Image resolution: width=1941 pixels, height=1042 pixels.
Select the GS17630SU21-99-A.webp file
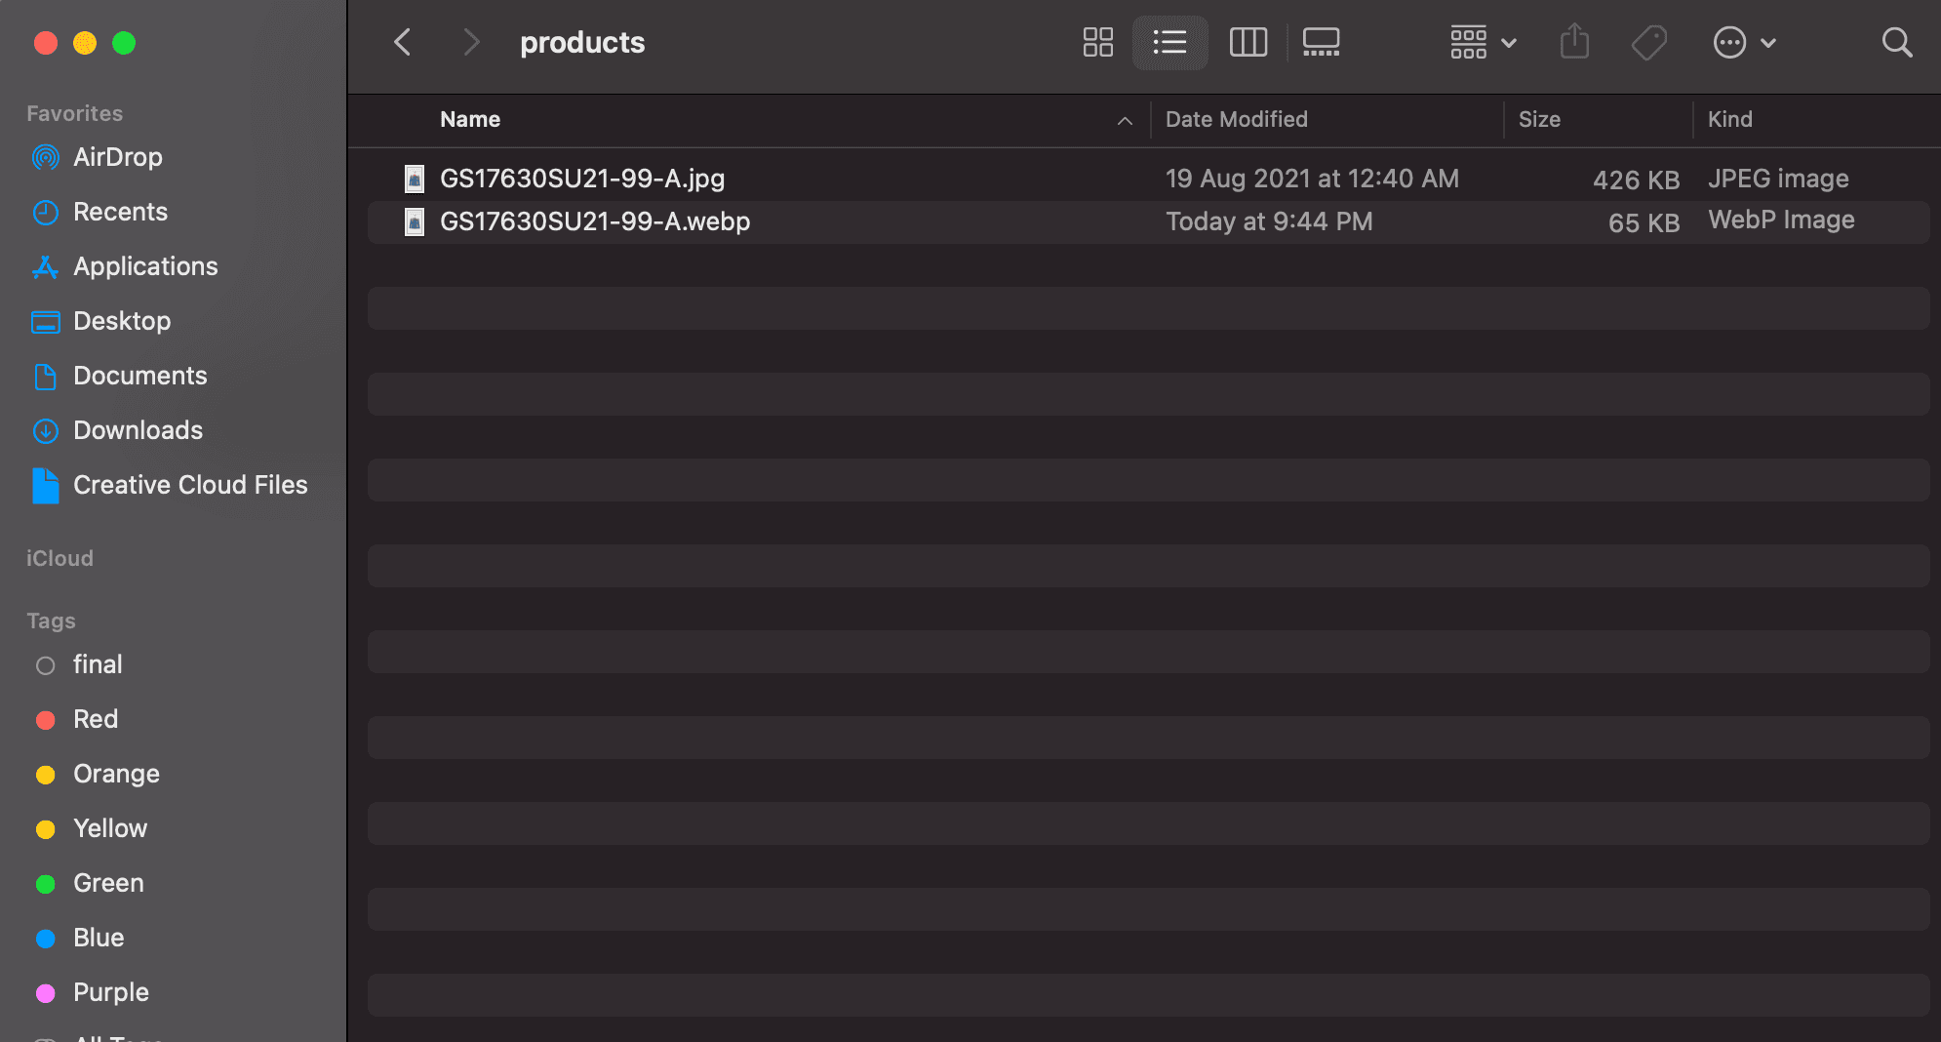click(x=594, y=221)
